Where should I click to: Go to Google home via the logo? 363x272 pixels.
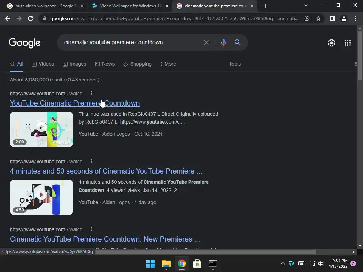pos(24,43)
